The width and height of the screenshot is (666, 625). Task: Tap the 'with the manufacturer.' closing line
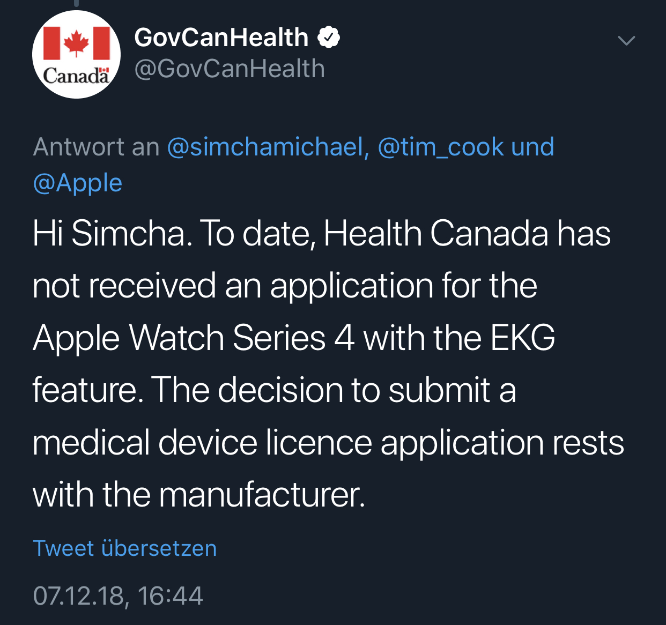tap(199, 494)
